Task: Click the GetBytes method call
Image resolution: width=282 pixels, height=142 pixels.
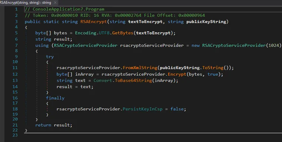Action: pyautogui.click(x=123, y=33)
